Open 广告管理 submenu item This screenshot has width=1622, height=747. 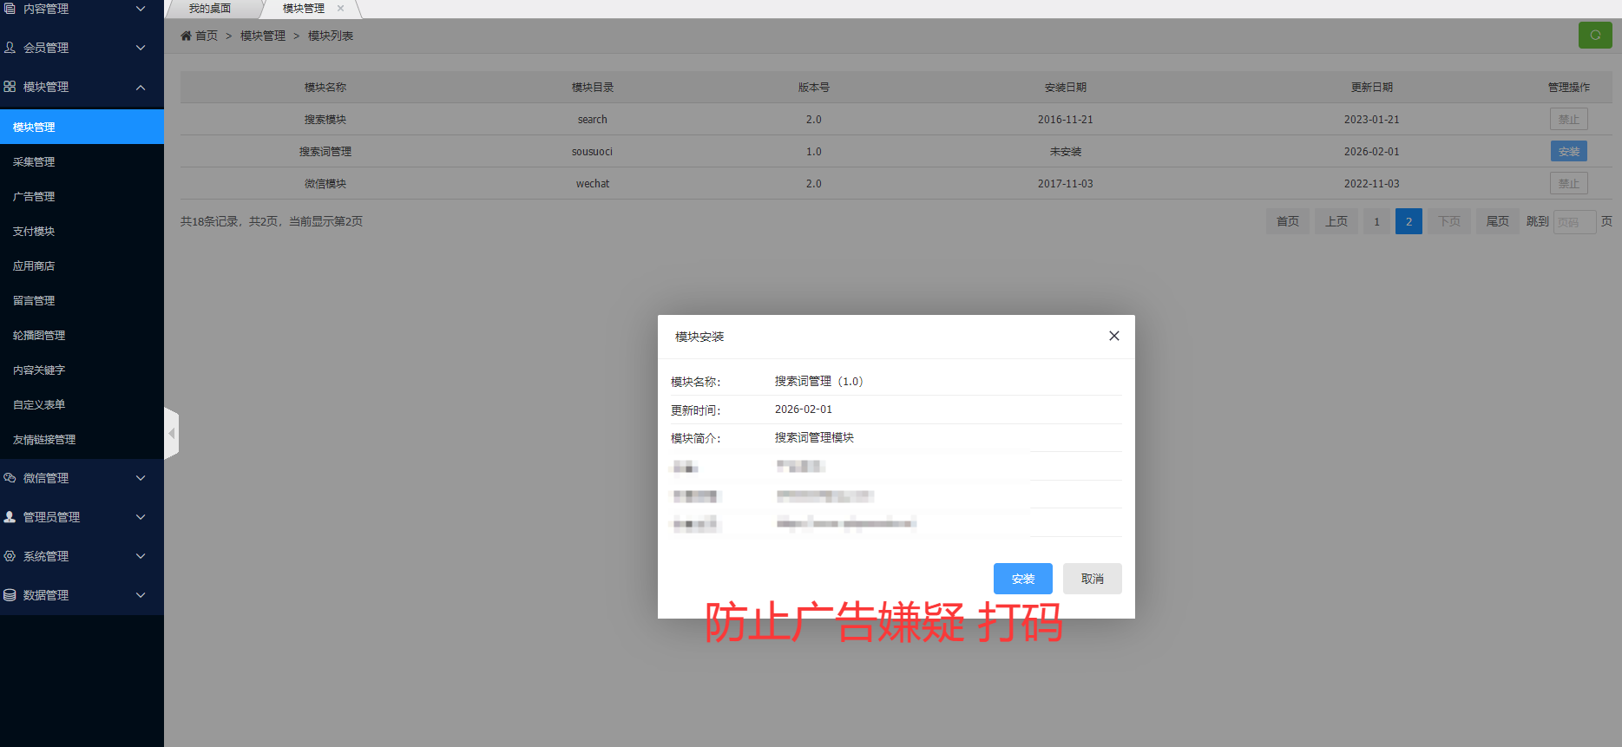pos(82,196)
